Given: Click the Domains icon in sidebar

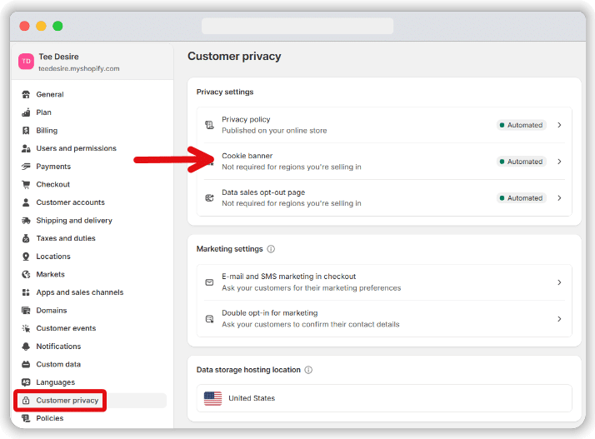Looking at the screenshot, I should (26, 311).
